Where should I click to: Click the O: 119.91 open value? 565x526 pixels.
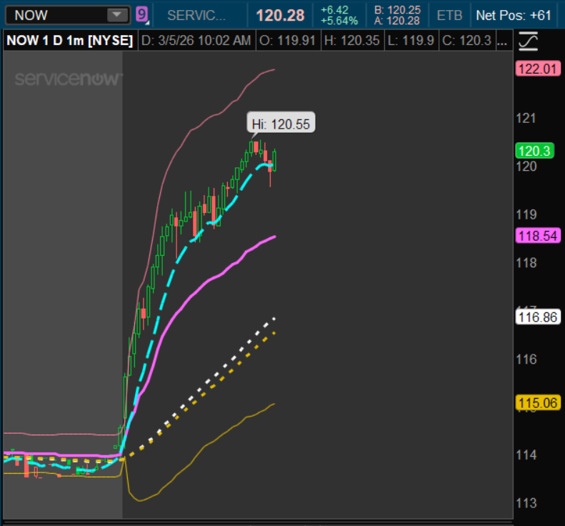tap(287, 40)
